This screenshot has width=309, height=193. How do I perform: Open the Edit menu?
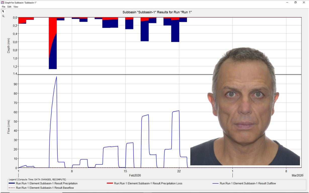click(x=9, y=7)
